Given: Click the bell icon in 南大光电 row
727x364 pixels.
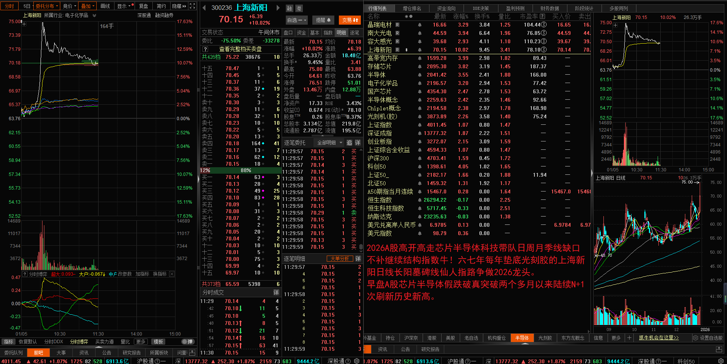Looking at the screenshot, I should 420,33.
